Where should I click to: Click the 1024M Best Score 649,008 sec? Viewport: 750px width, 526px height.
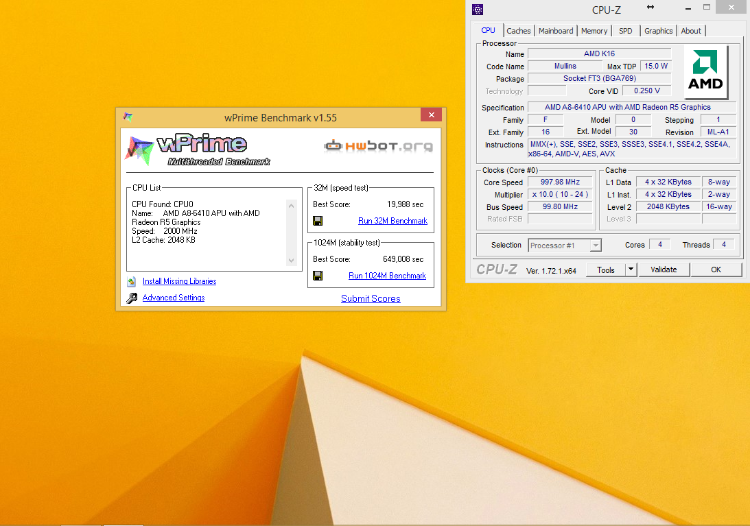tap(403, 260)
